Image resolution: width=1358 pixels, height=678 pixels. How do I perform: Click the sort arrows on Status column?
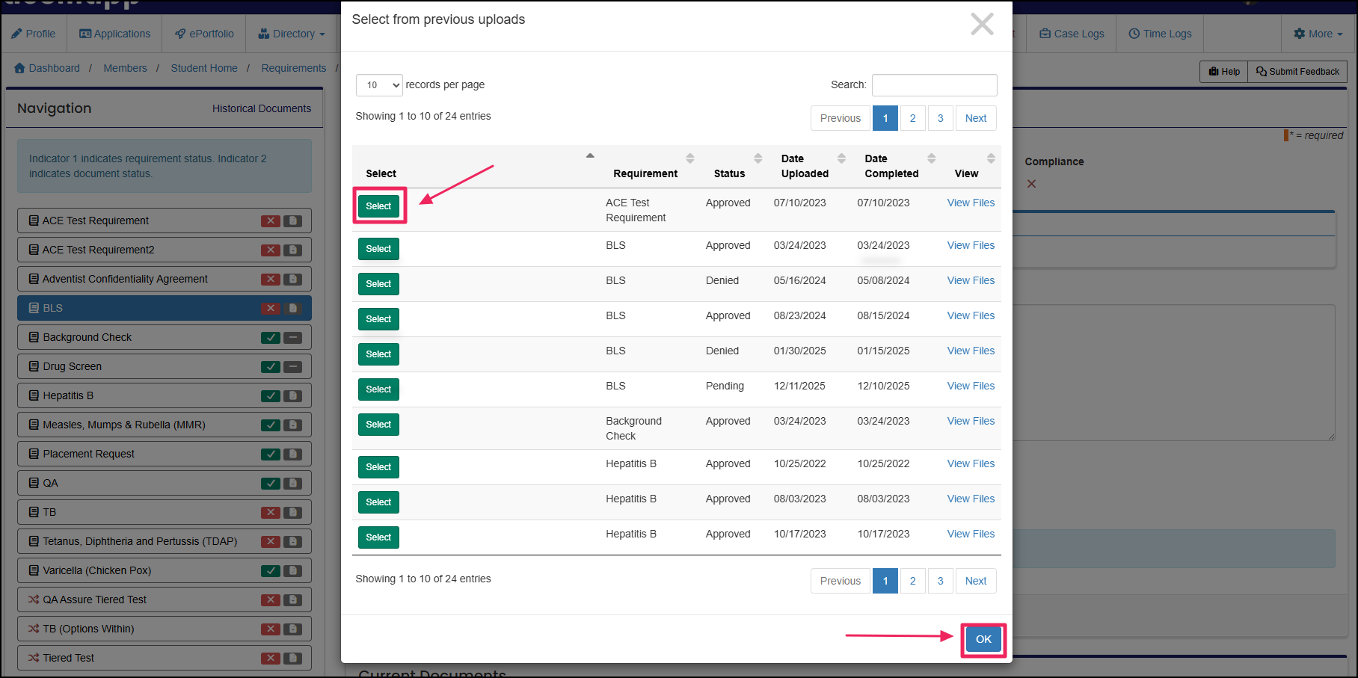pyautogui.click(x=758, y=158)
